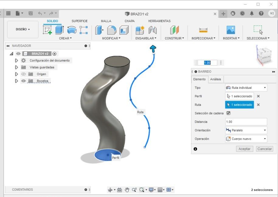Open the MODIFICAR menu
The image size is (278, 197).
[111, 38]
